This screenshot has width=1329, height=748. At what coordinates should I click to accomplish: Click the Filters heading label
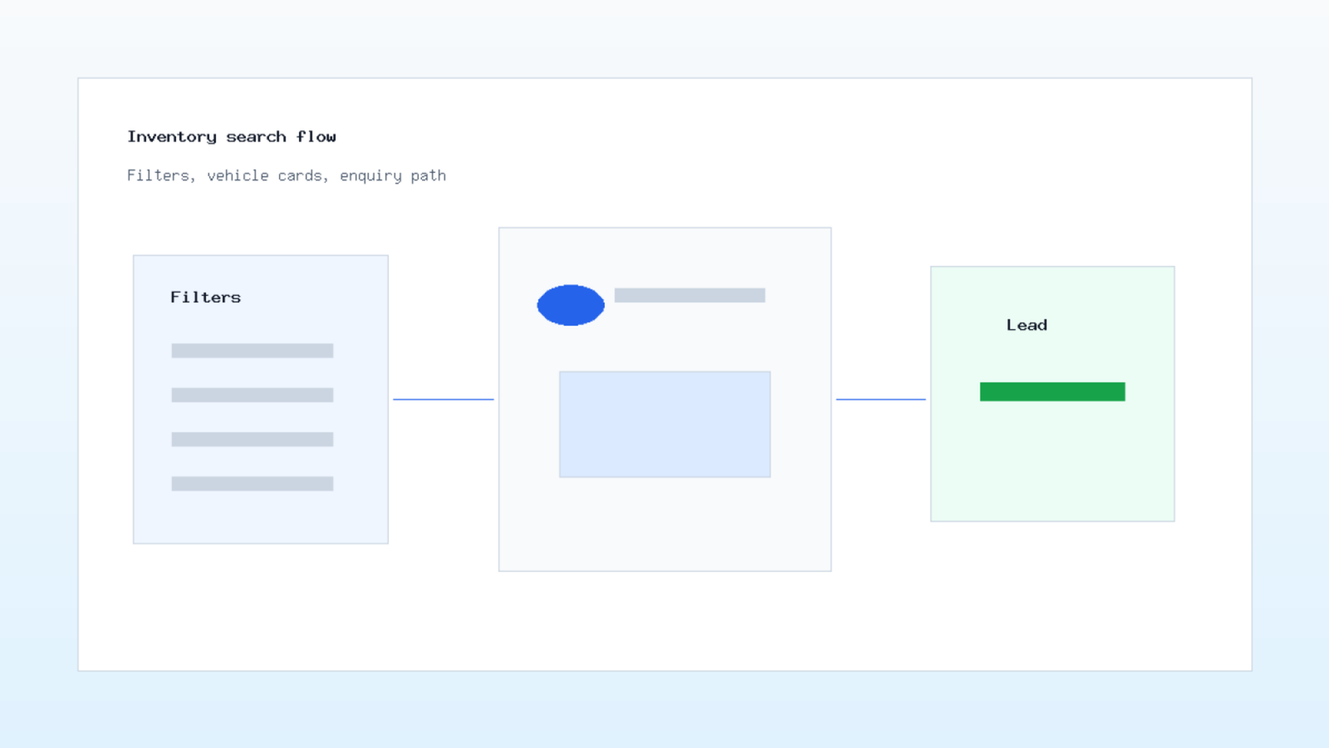click(205, 298)
